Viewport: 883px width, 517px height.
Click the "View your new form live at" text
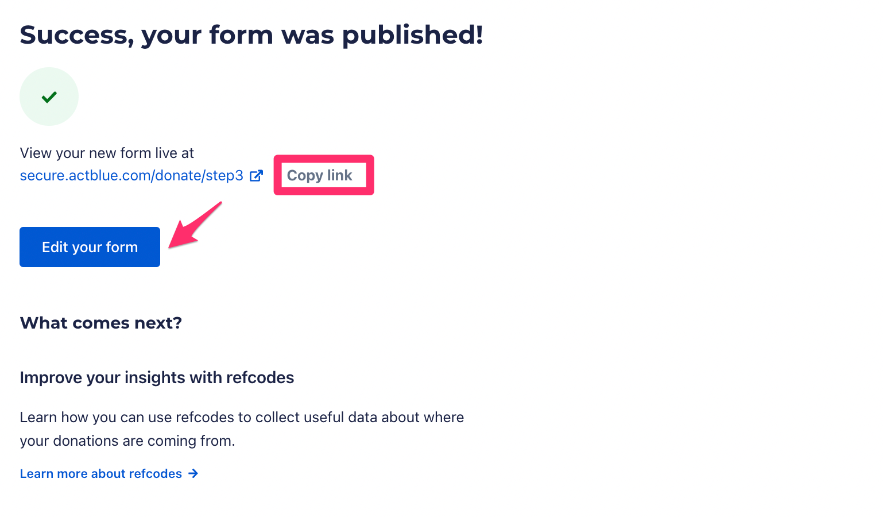[x=107, y=153]
